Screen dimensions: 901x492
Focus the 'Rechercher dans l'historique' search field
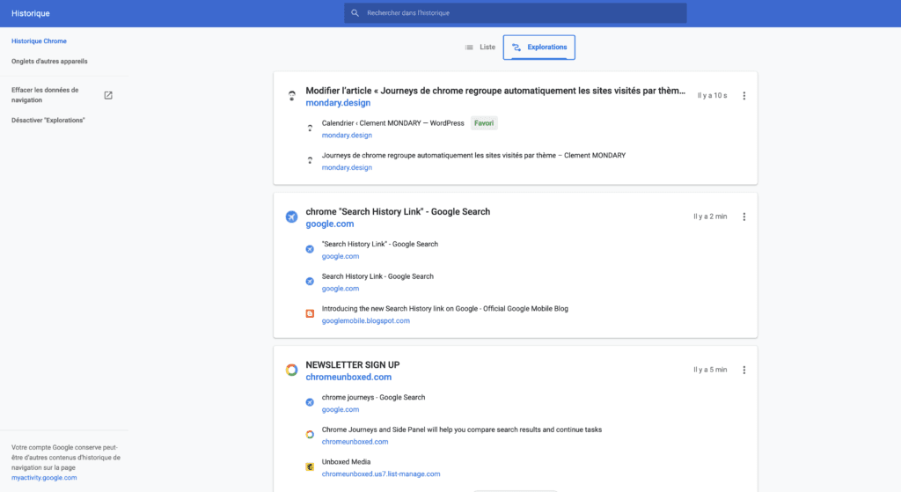click(x=516, y=12)
